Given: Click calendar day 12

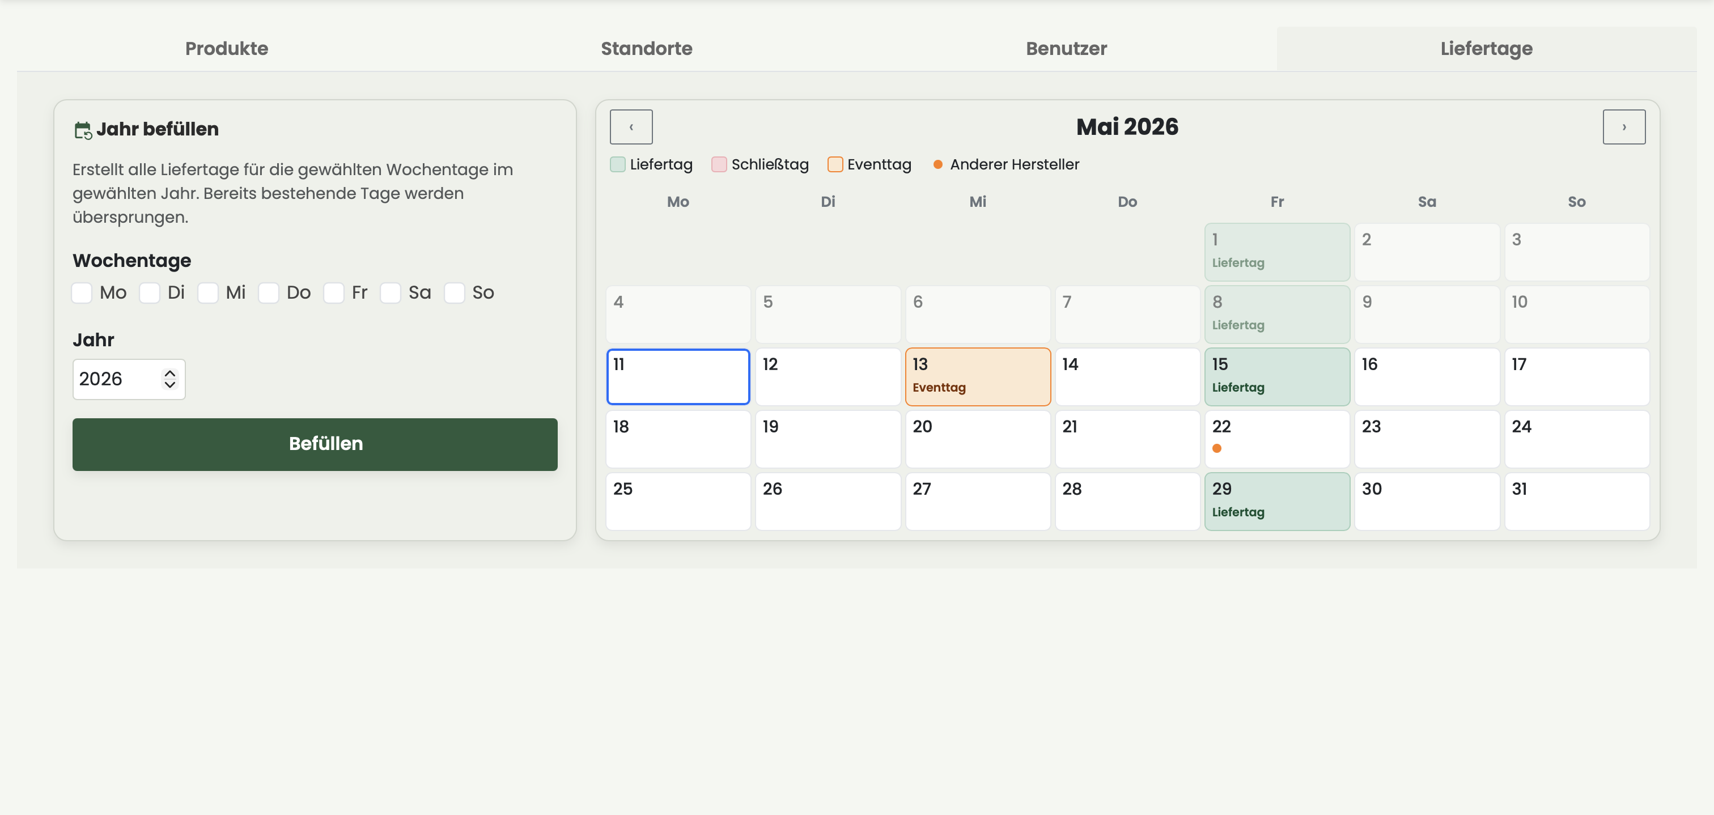Looking at the screenshot, I should pyautogui.click(x=828, y=376).
